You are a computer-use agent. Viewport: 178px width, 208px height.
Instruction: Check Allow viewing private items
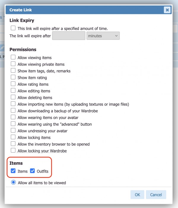pos(13,64)
